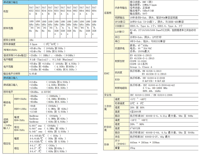
Task: Click the LAN接口 row label
Action: [119, 32]
